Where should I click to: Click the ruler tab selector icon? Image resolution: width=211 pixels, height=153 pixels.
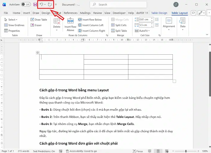pyautogui.click(x=2, y=40)
